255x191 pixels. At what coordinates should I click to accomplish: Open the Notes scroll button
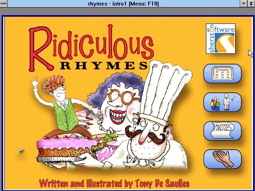click(x=222, y=131)
